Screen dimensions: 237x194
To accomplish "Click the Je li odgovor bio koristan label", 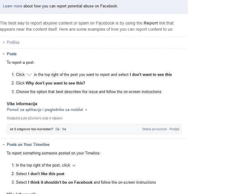I will click(x=31, y=129).
